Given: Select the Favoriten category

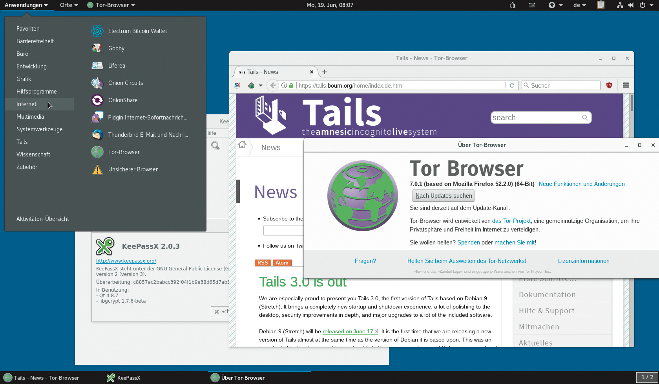Looking at the screenshot, I should 28,29.
